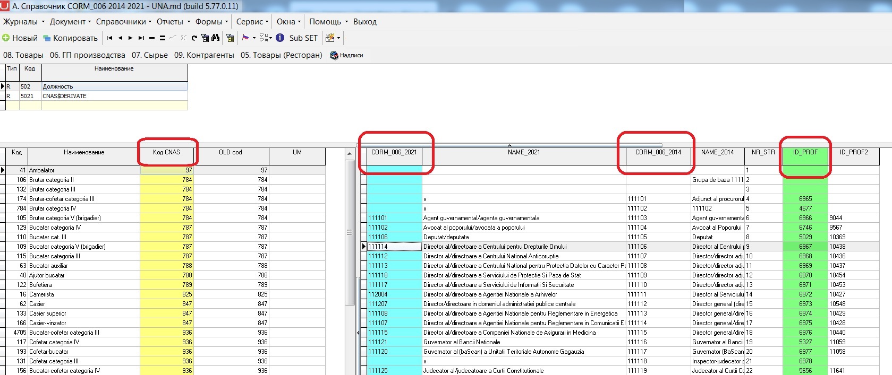Screen dimensions: 892x375
Task: Open the blue info icon
Action: pos(280,38)
